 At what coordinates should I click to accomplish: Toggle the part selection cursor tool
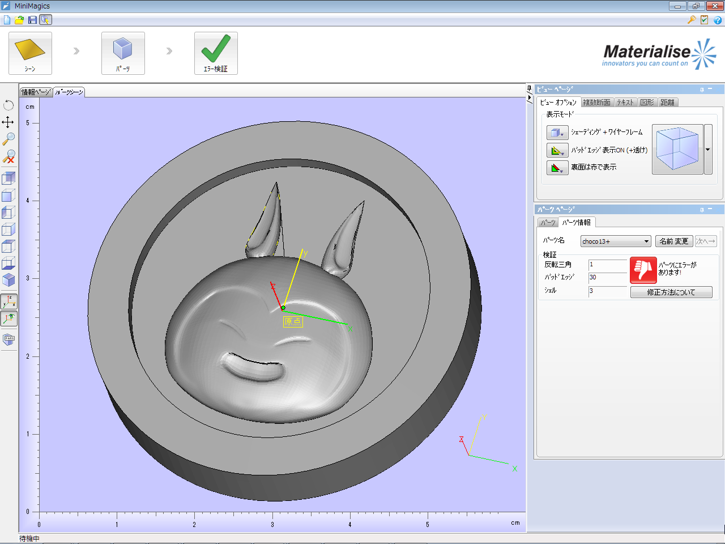pos(45,20)
